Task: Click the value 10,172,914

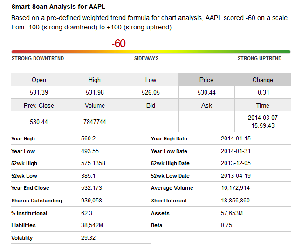Action: pyautogui.click(x=235, y=188)
